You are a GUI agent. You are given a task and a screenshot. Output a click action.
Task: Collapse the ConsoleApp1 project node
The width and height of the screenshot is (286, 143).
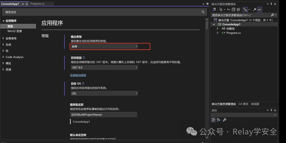click(x=214, y=24)
